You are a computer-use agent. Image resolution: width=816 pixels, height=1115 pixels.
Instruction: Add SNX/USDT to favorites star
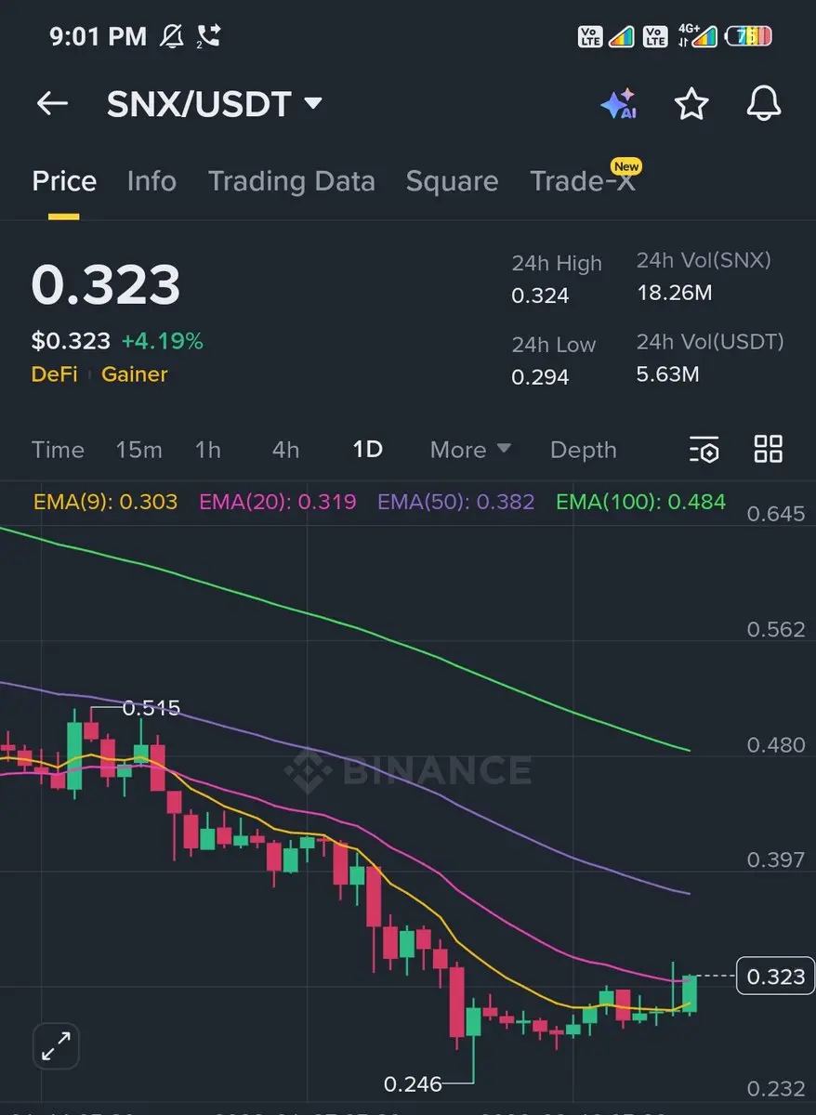(x=691, y=104)
